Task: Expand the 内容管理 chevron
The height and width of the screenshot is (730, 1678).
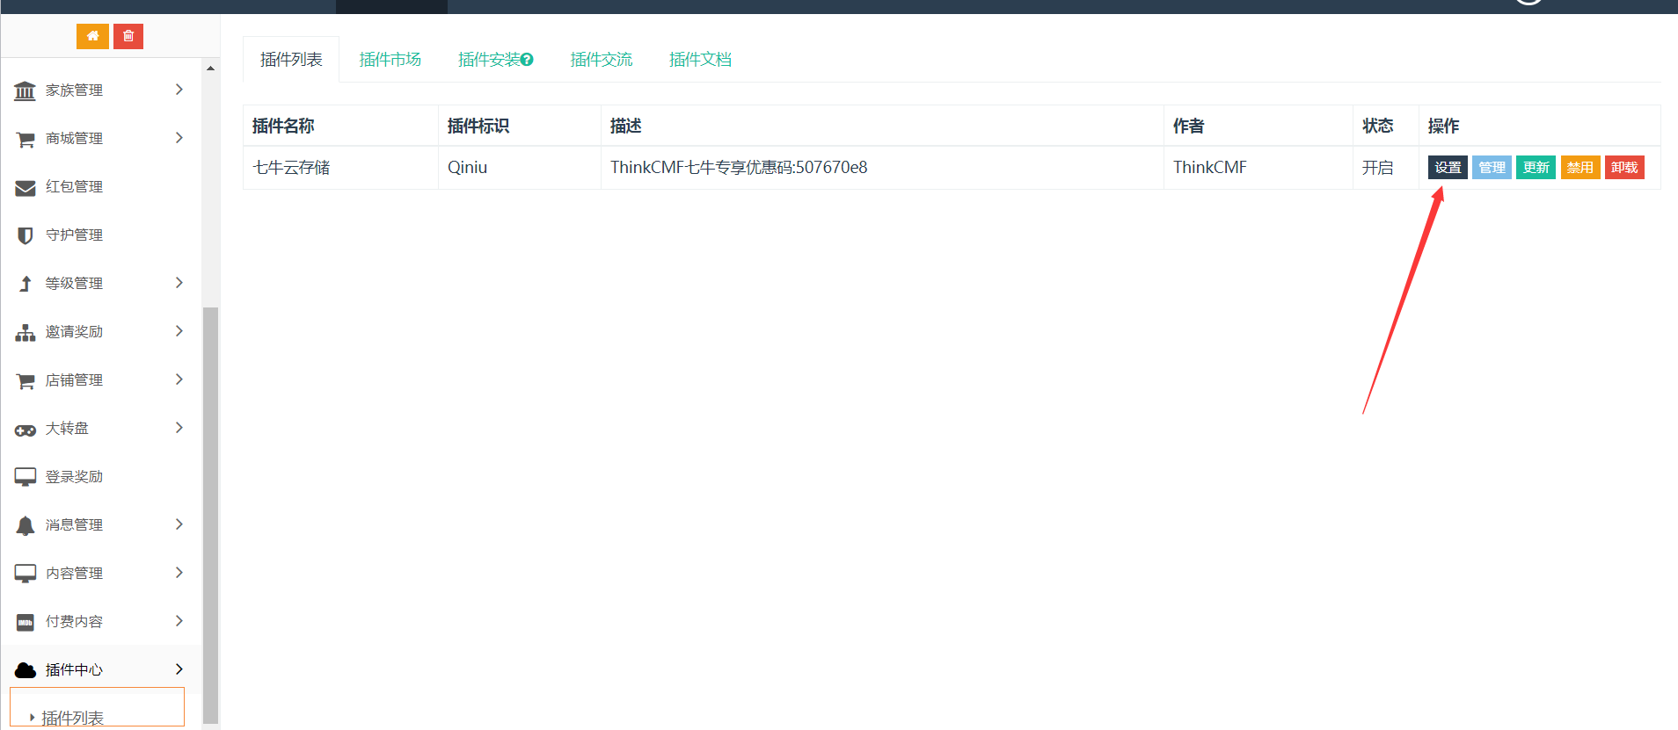Action: click(179, 573)
